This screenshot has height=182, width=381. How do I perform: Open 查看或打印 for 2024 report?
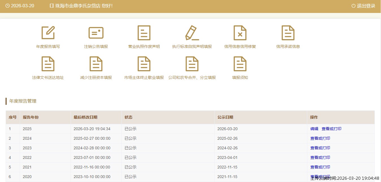320,138
